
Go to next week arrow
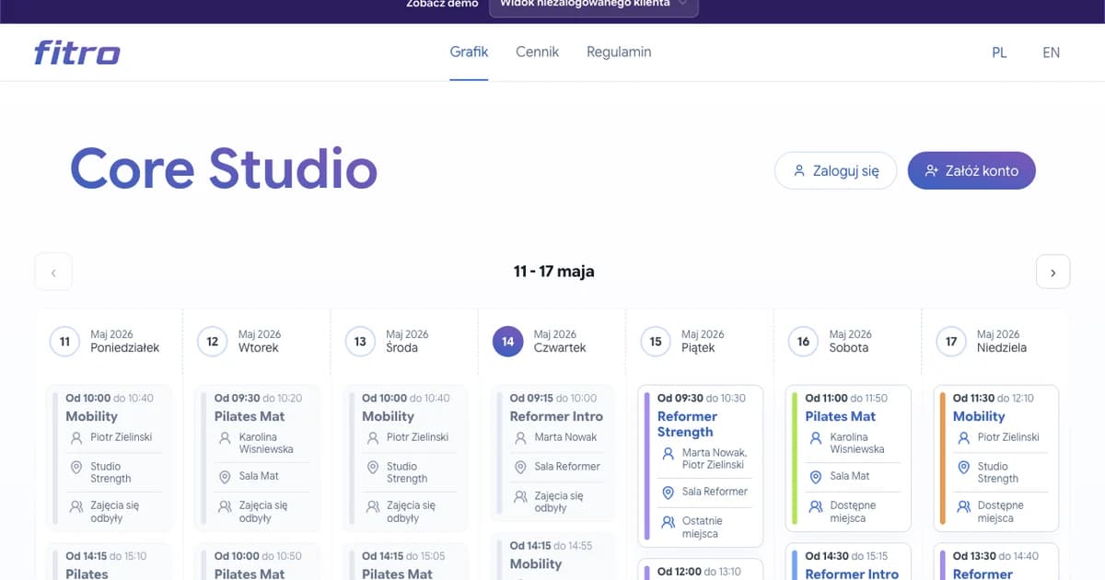click(x=1053, y=273)
